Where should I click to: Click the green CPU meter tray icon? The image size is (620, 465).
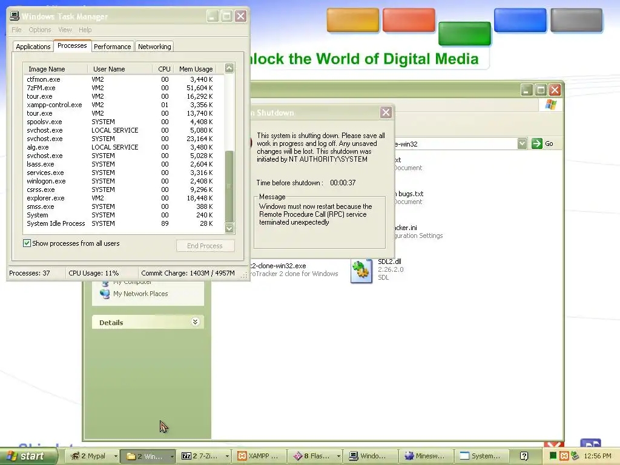coord(553,456)
